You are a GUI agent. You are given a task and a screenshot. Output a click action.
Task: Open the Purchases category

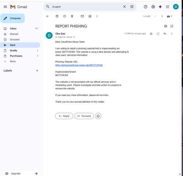20,56
